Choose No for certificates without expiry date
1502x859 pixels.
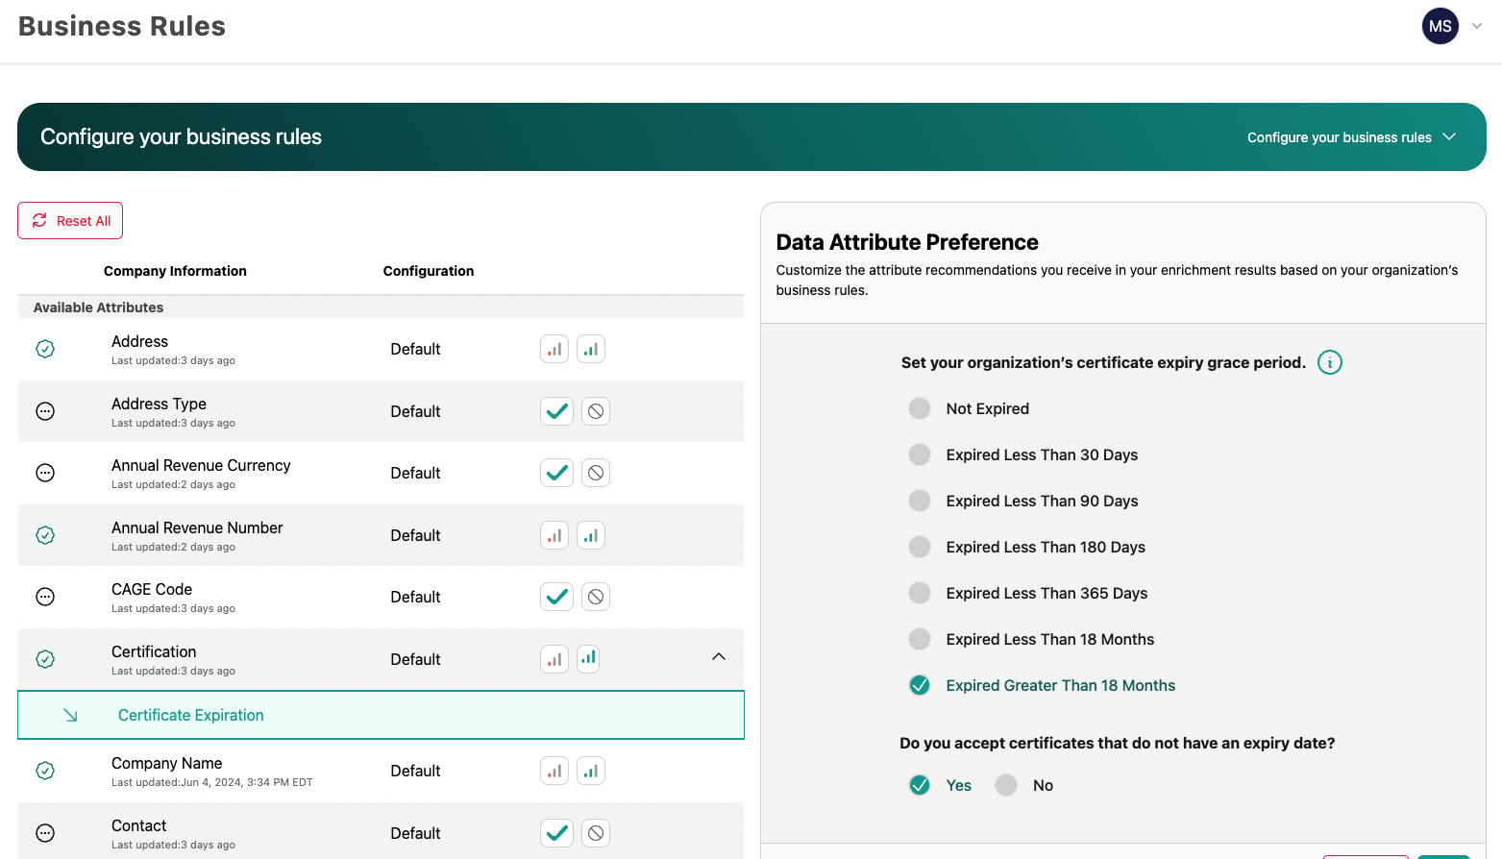(1006, 785)
